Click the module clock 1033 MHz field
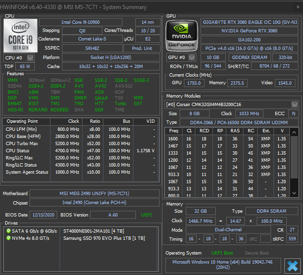This screenshot has width=303, height=275. coord(249,114)
